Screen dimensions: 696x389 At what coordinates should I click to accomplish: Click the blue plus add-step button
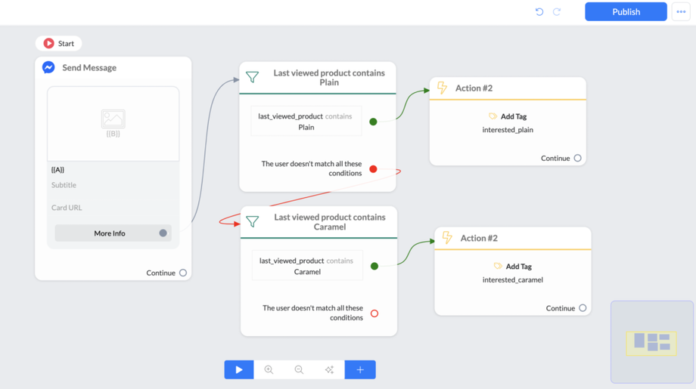[x=360, y=369]
